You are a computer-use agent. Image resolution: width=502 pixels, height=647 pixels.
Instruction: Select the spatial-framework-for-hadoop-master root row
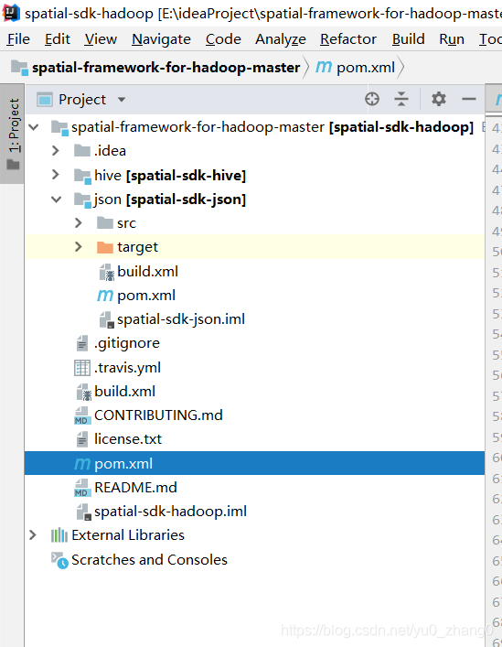click(x=255, y=127)
